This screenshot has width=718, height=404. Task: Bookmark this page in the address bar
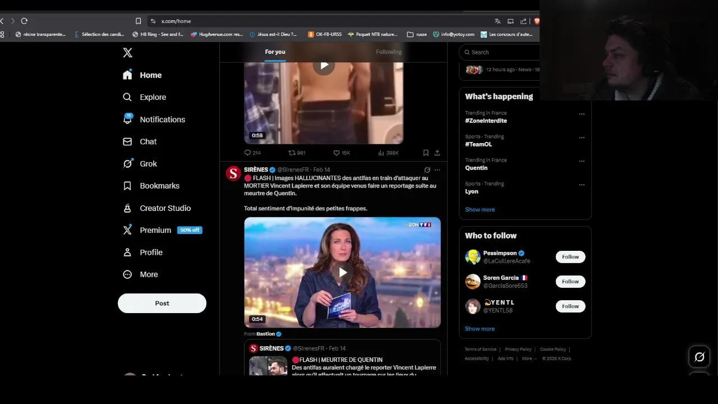[x=138, y=21]
